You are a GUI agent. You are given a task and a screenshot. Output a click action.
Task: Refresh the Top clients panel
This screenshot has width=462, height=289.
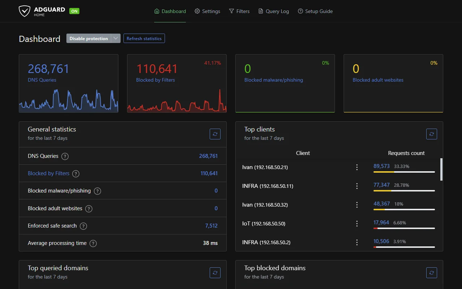click(x=431, y=134)
